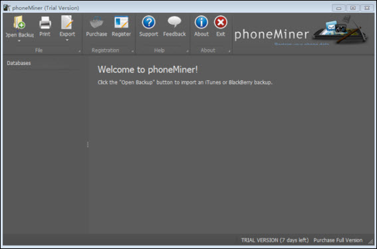
Task: Click the Welcome to phoneMiner! heading
Action: click(x=148, y=70)
